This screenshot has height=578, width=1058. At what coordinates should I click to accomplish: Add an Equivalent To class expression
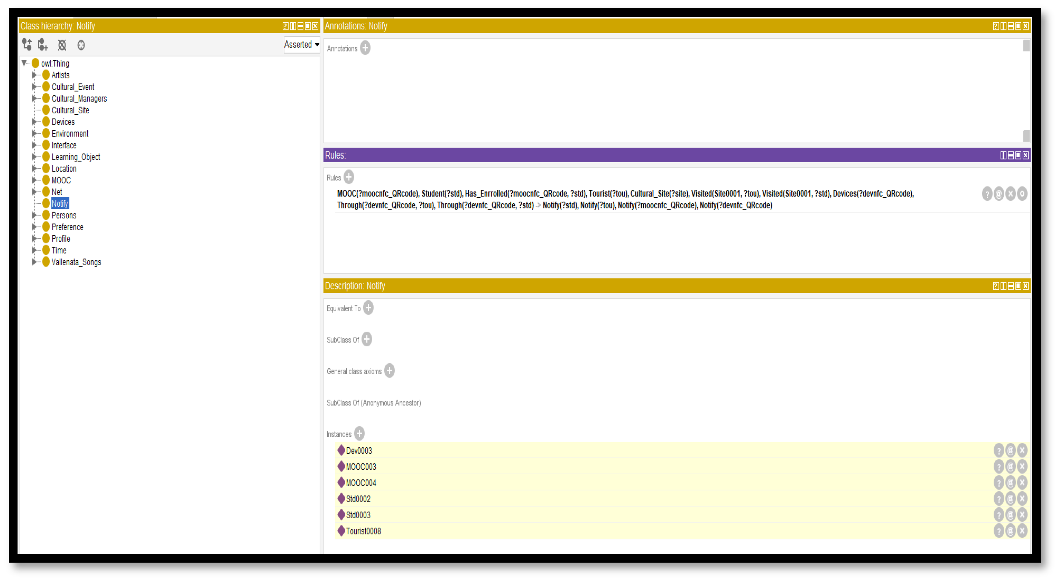pyautogui.click(x=369, y=308)
